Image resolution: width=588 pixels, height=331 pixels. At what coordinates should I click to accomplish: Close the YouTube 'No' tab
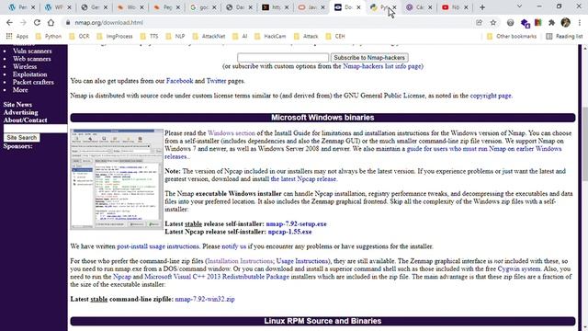pos(466,7)
